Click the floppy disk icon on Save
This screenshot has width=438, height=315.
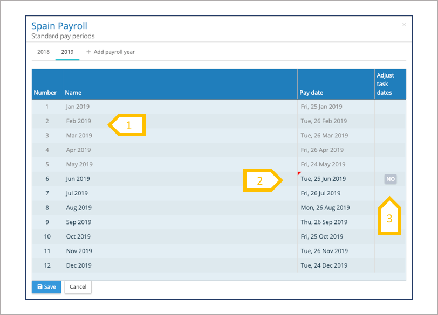[40, 287]
